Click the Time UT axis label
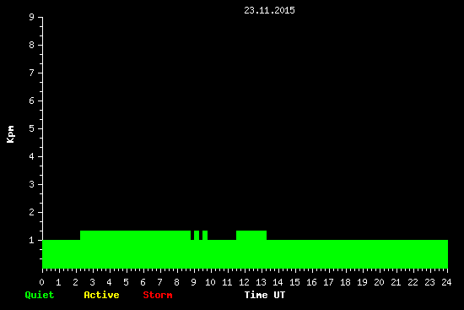Viewport: 464px width, 310px height. (x=265, y=295)
